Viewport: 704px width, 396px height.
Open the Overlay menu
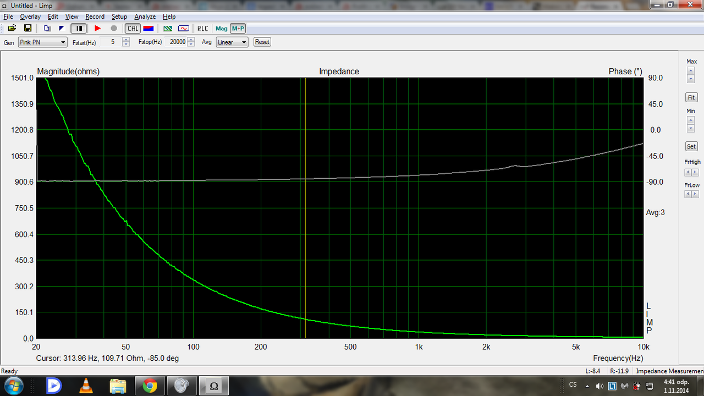tap(30, 16)
